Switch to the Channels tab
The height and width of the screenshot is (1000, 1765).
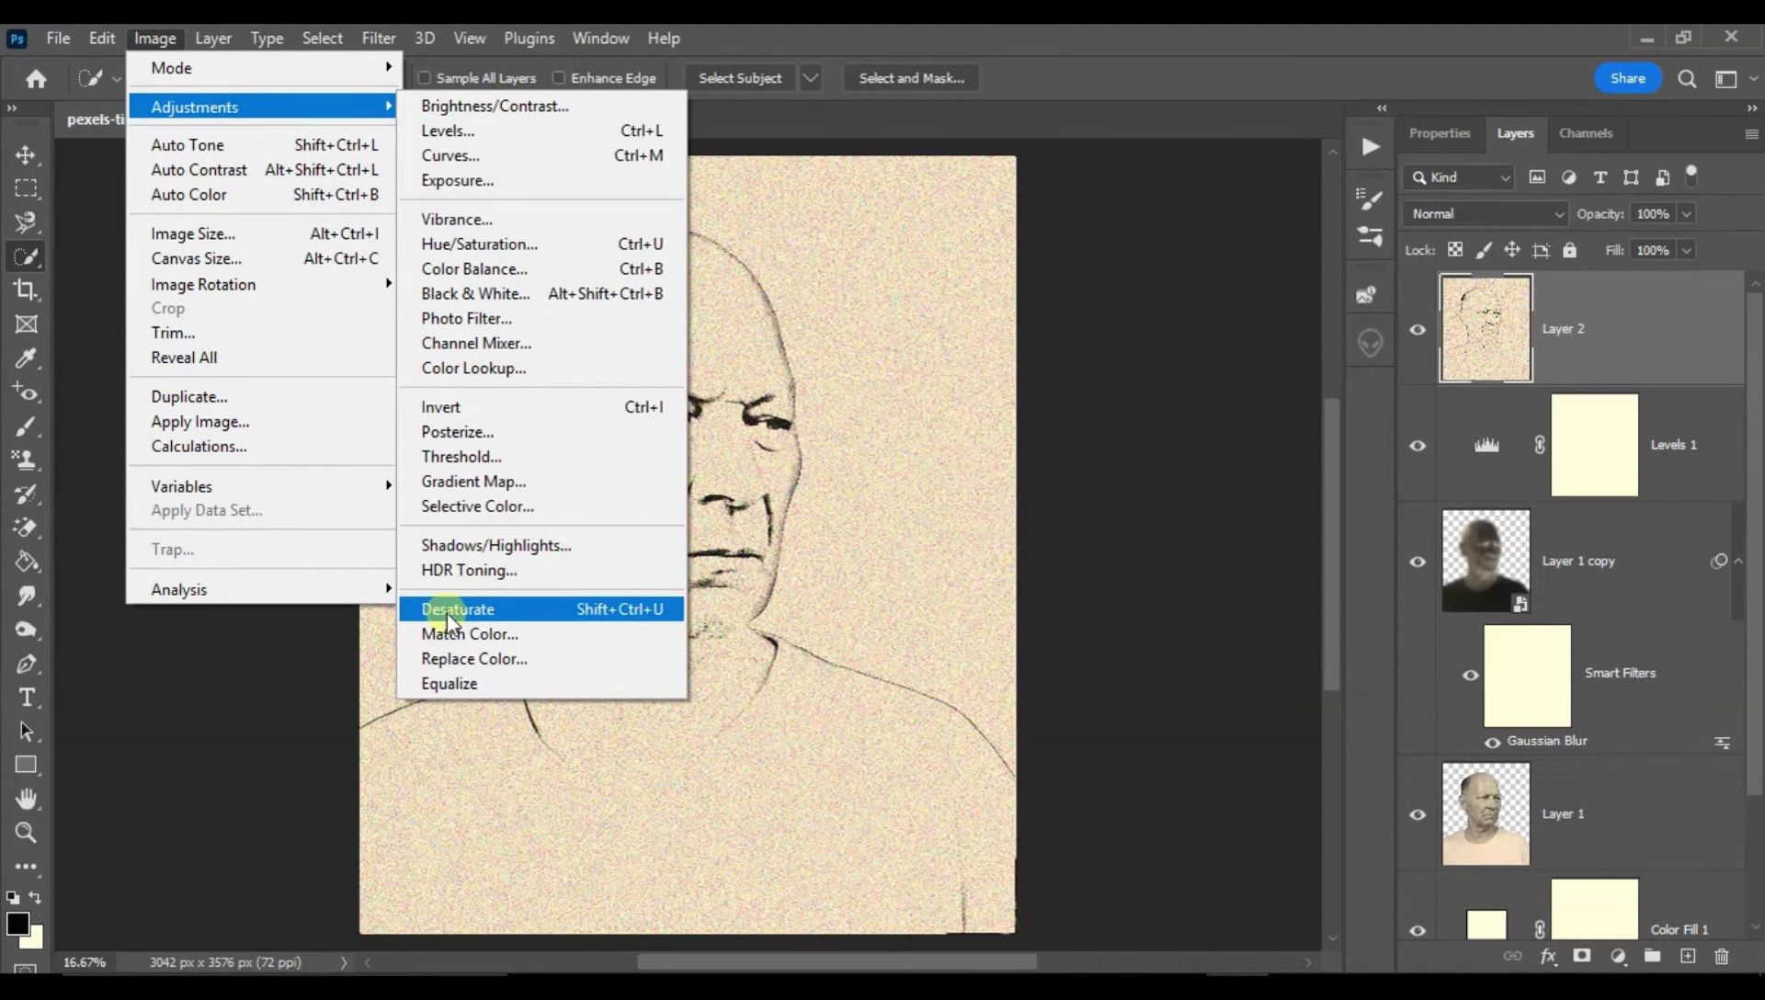coord(1586,133)
